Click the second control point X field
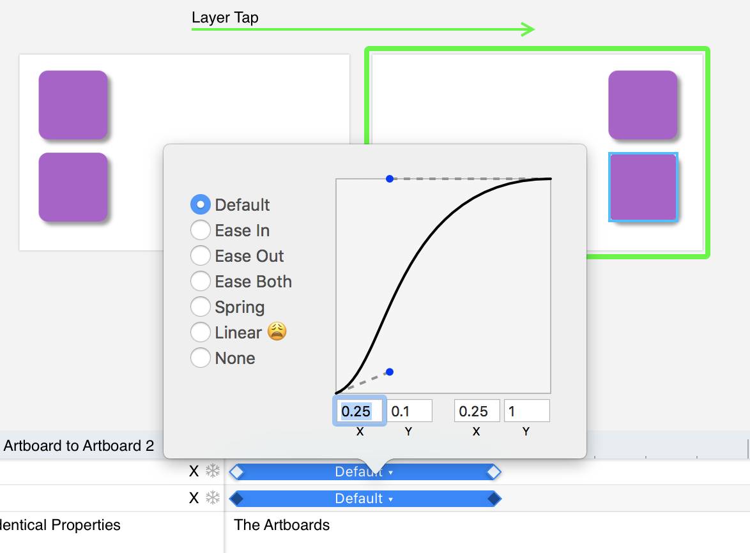The image size is (750, 553). (x=477, y=411)
